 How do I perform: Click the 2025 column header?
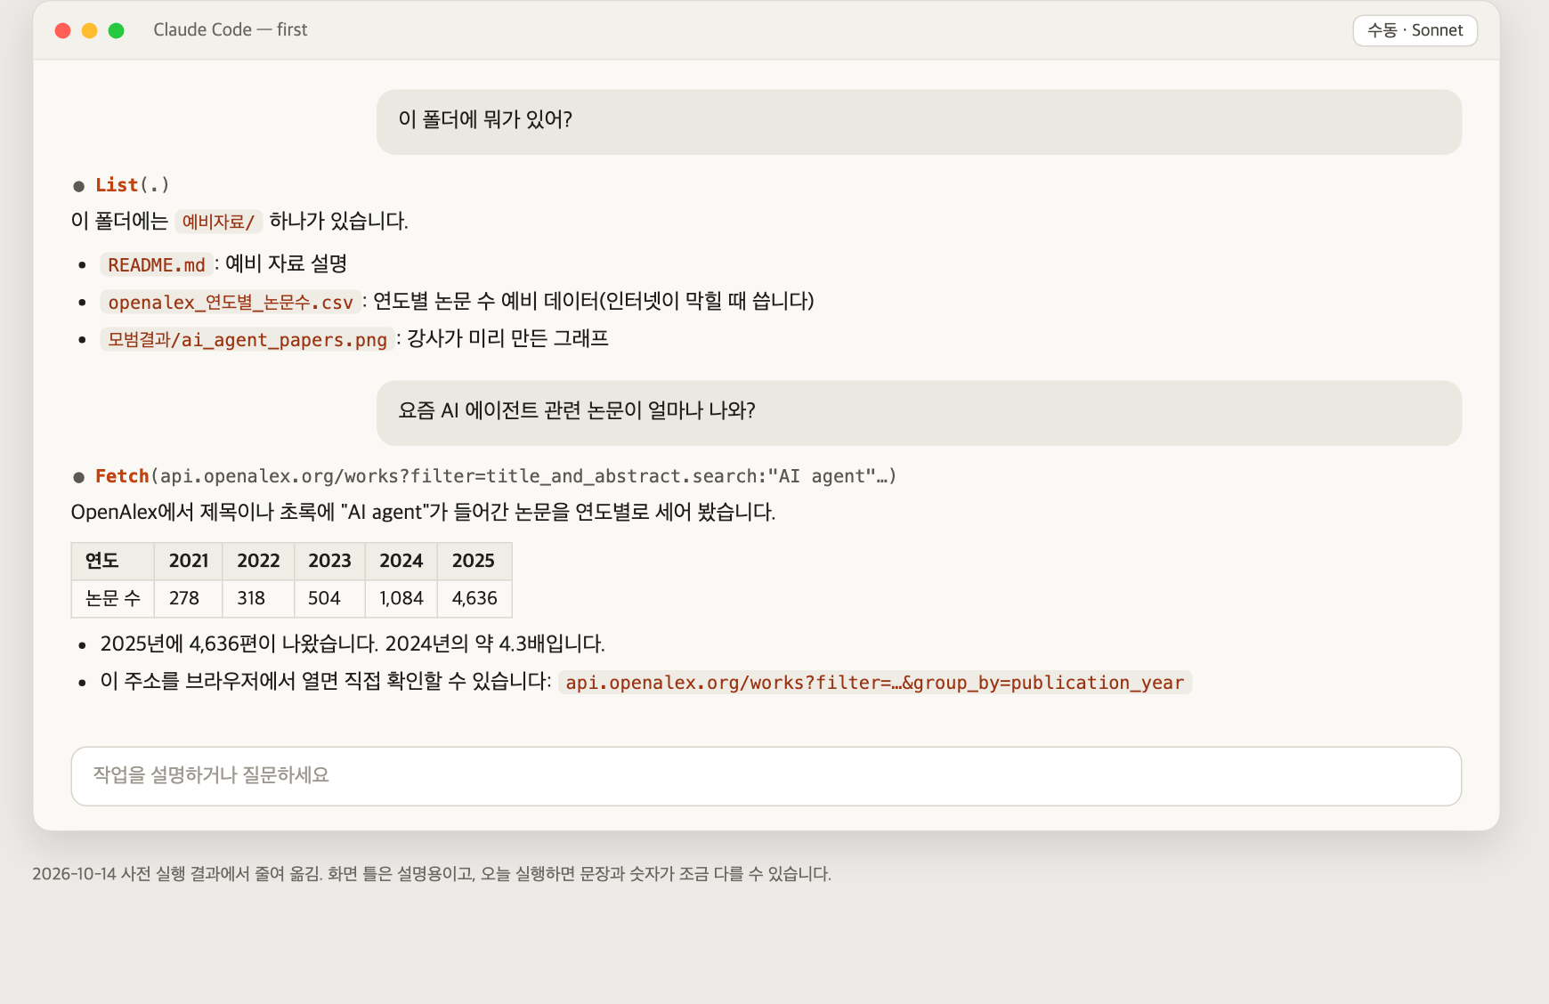click(474, 561)
